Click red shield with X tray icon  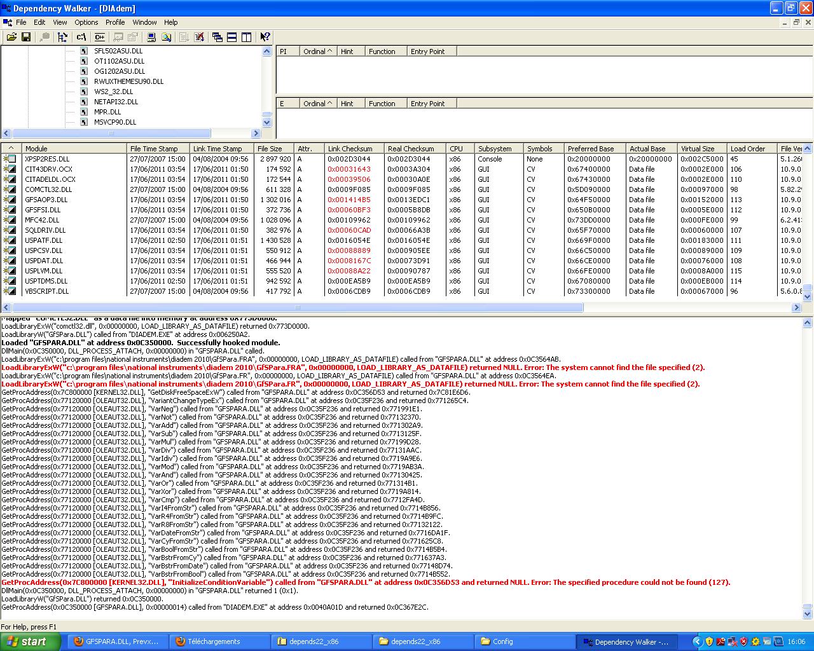[x=743, y=641]
